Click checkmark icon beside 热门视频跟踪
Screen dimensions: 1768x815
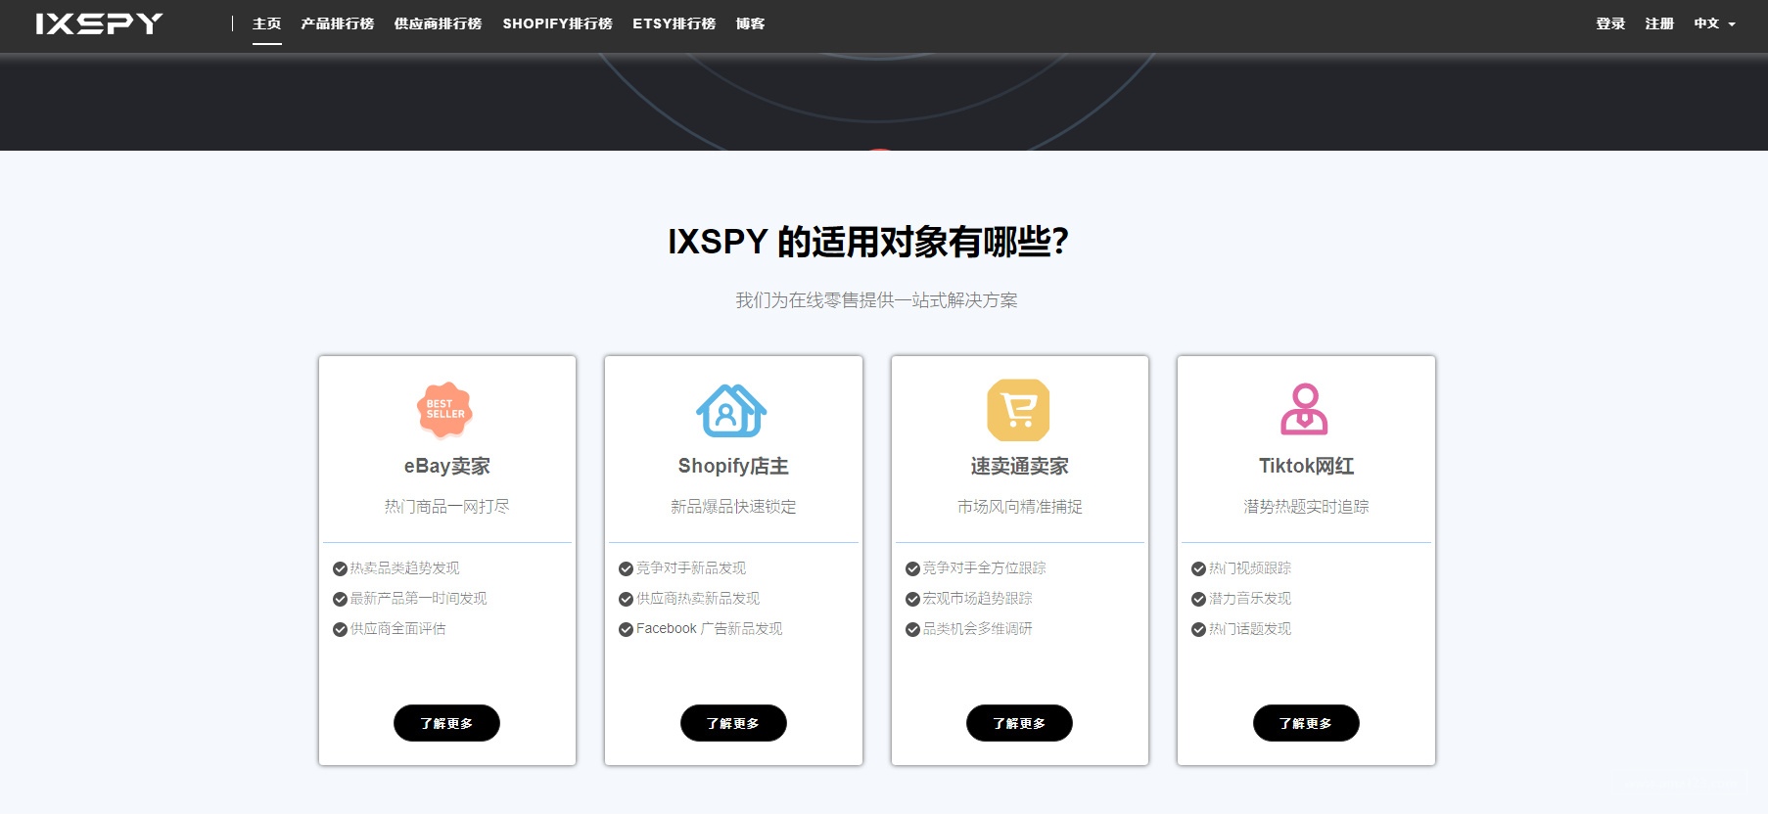(1198, 568)
